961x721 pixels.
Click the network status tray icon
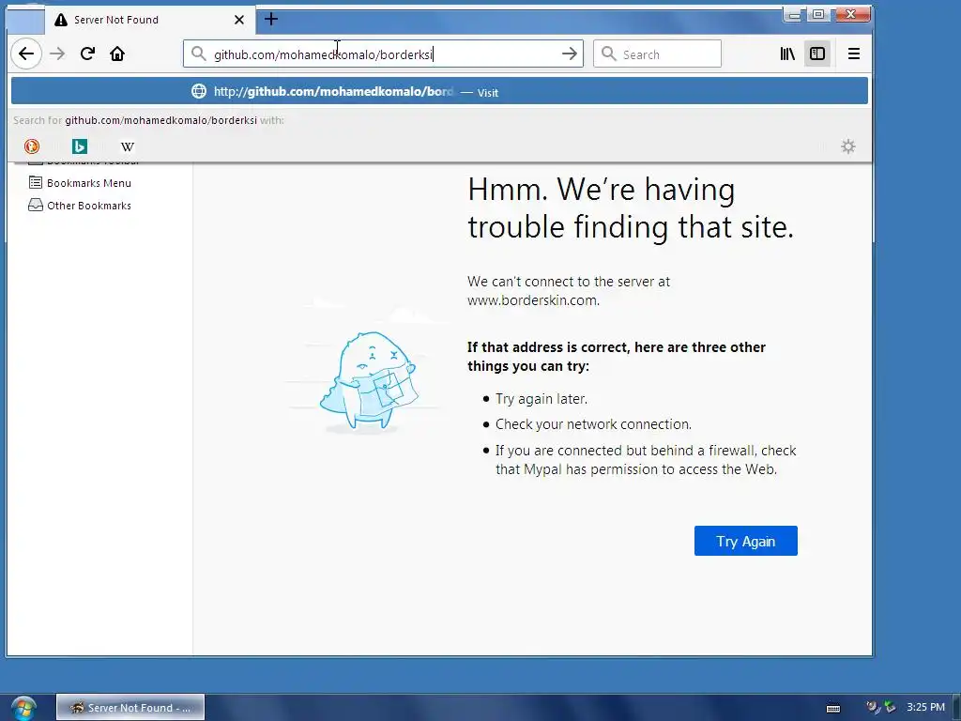pyautogui.click(x=890, y=708)
